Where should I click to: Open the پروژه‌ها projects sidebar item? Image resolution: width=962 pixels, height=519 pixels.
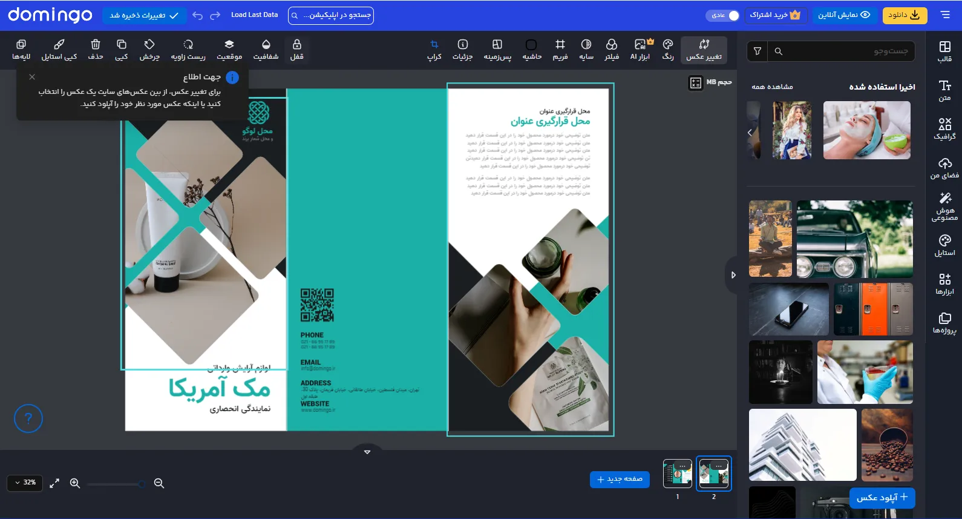[944, 323]
